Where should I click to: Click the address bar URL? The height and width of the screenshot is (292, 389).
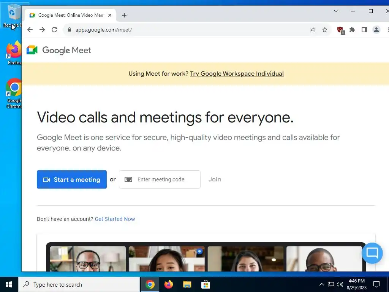[x=104, y=30]
